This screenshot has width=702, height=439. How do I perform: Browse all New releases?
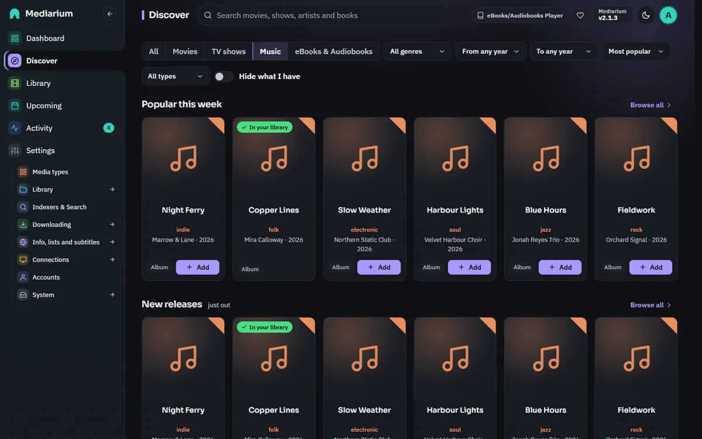651,306
